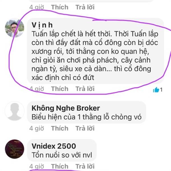Click Trả lời under Không Nghe Broker's comment
Screen dimensions: 171x171
[x=85, y=128]
